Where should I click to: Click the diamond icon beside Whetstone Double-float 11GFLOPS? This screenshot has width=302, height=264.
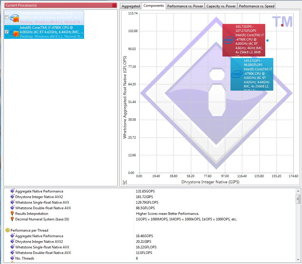coord(12,253)
